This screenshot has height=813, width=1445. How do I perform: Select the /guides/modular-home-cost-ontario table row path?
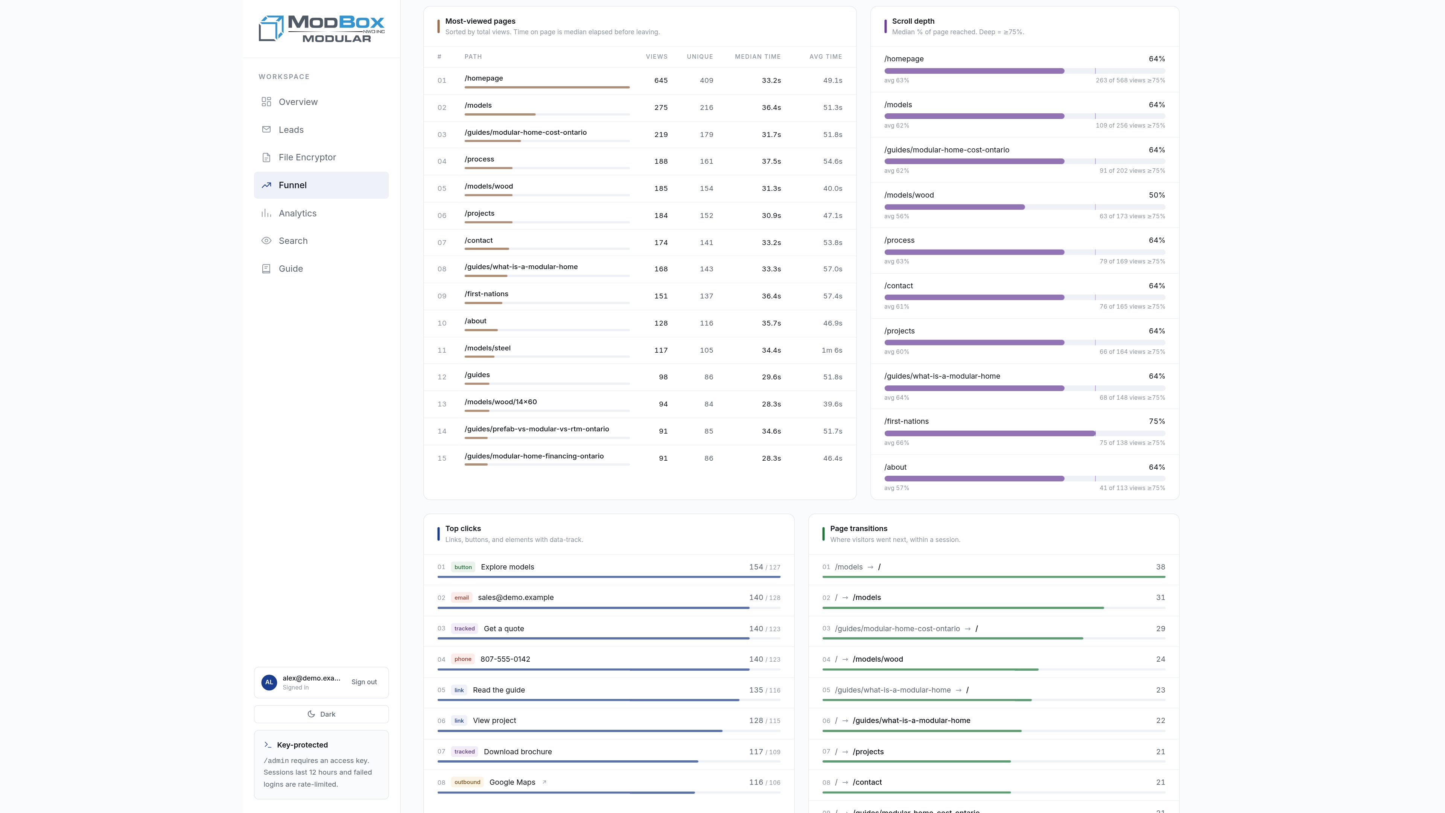[x=526, y=132]
